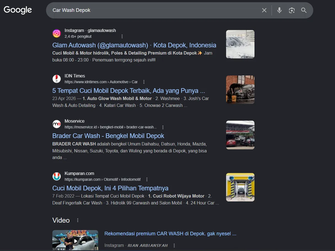Click the moservice.id bengkel-mobil breadcrumb URL

coord(111,127)
